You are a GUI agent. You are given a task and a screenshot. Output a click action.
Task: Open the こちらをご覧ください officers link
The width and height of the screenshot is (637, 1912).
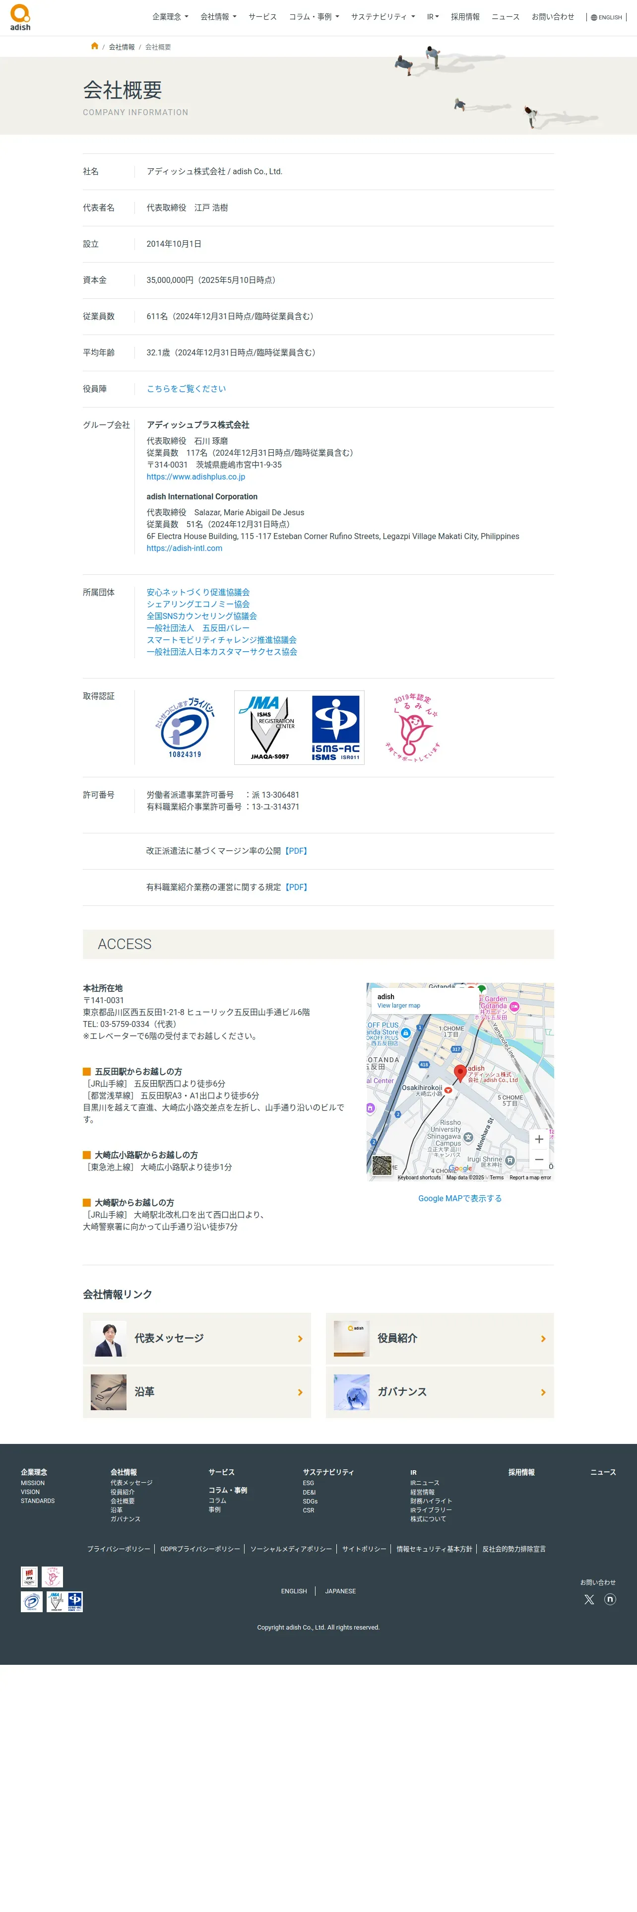(x=186, y=389)
